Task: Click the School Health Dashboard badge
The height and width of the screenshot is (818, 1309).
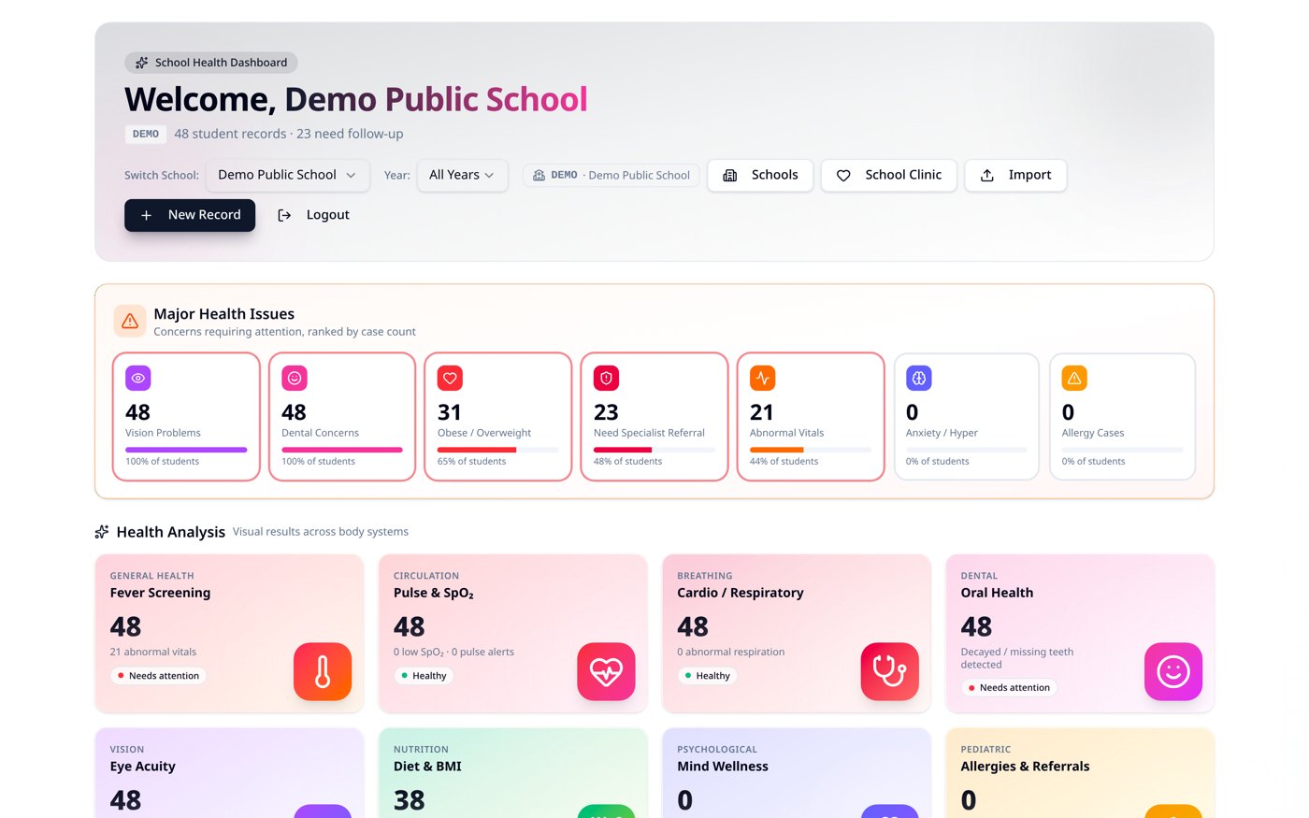Action: coord(211,63)
